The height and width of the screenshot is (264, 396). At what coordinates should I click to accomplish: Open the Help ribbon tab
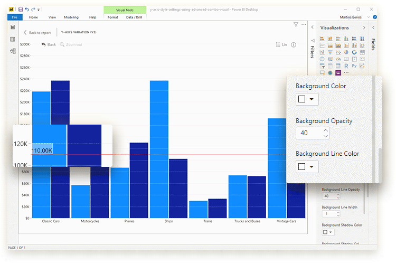pyautogui.click(x=93, y=17)
